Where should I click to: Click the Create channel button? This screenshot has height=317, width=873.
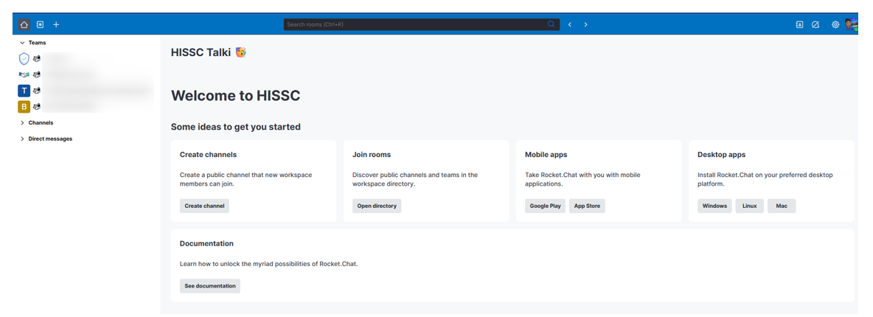click(204, 206)
